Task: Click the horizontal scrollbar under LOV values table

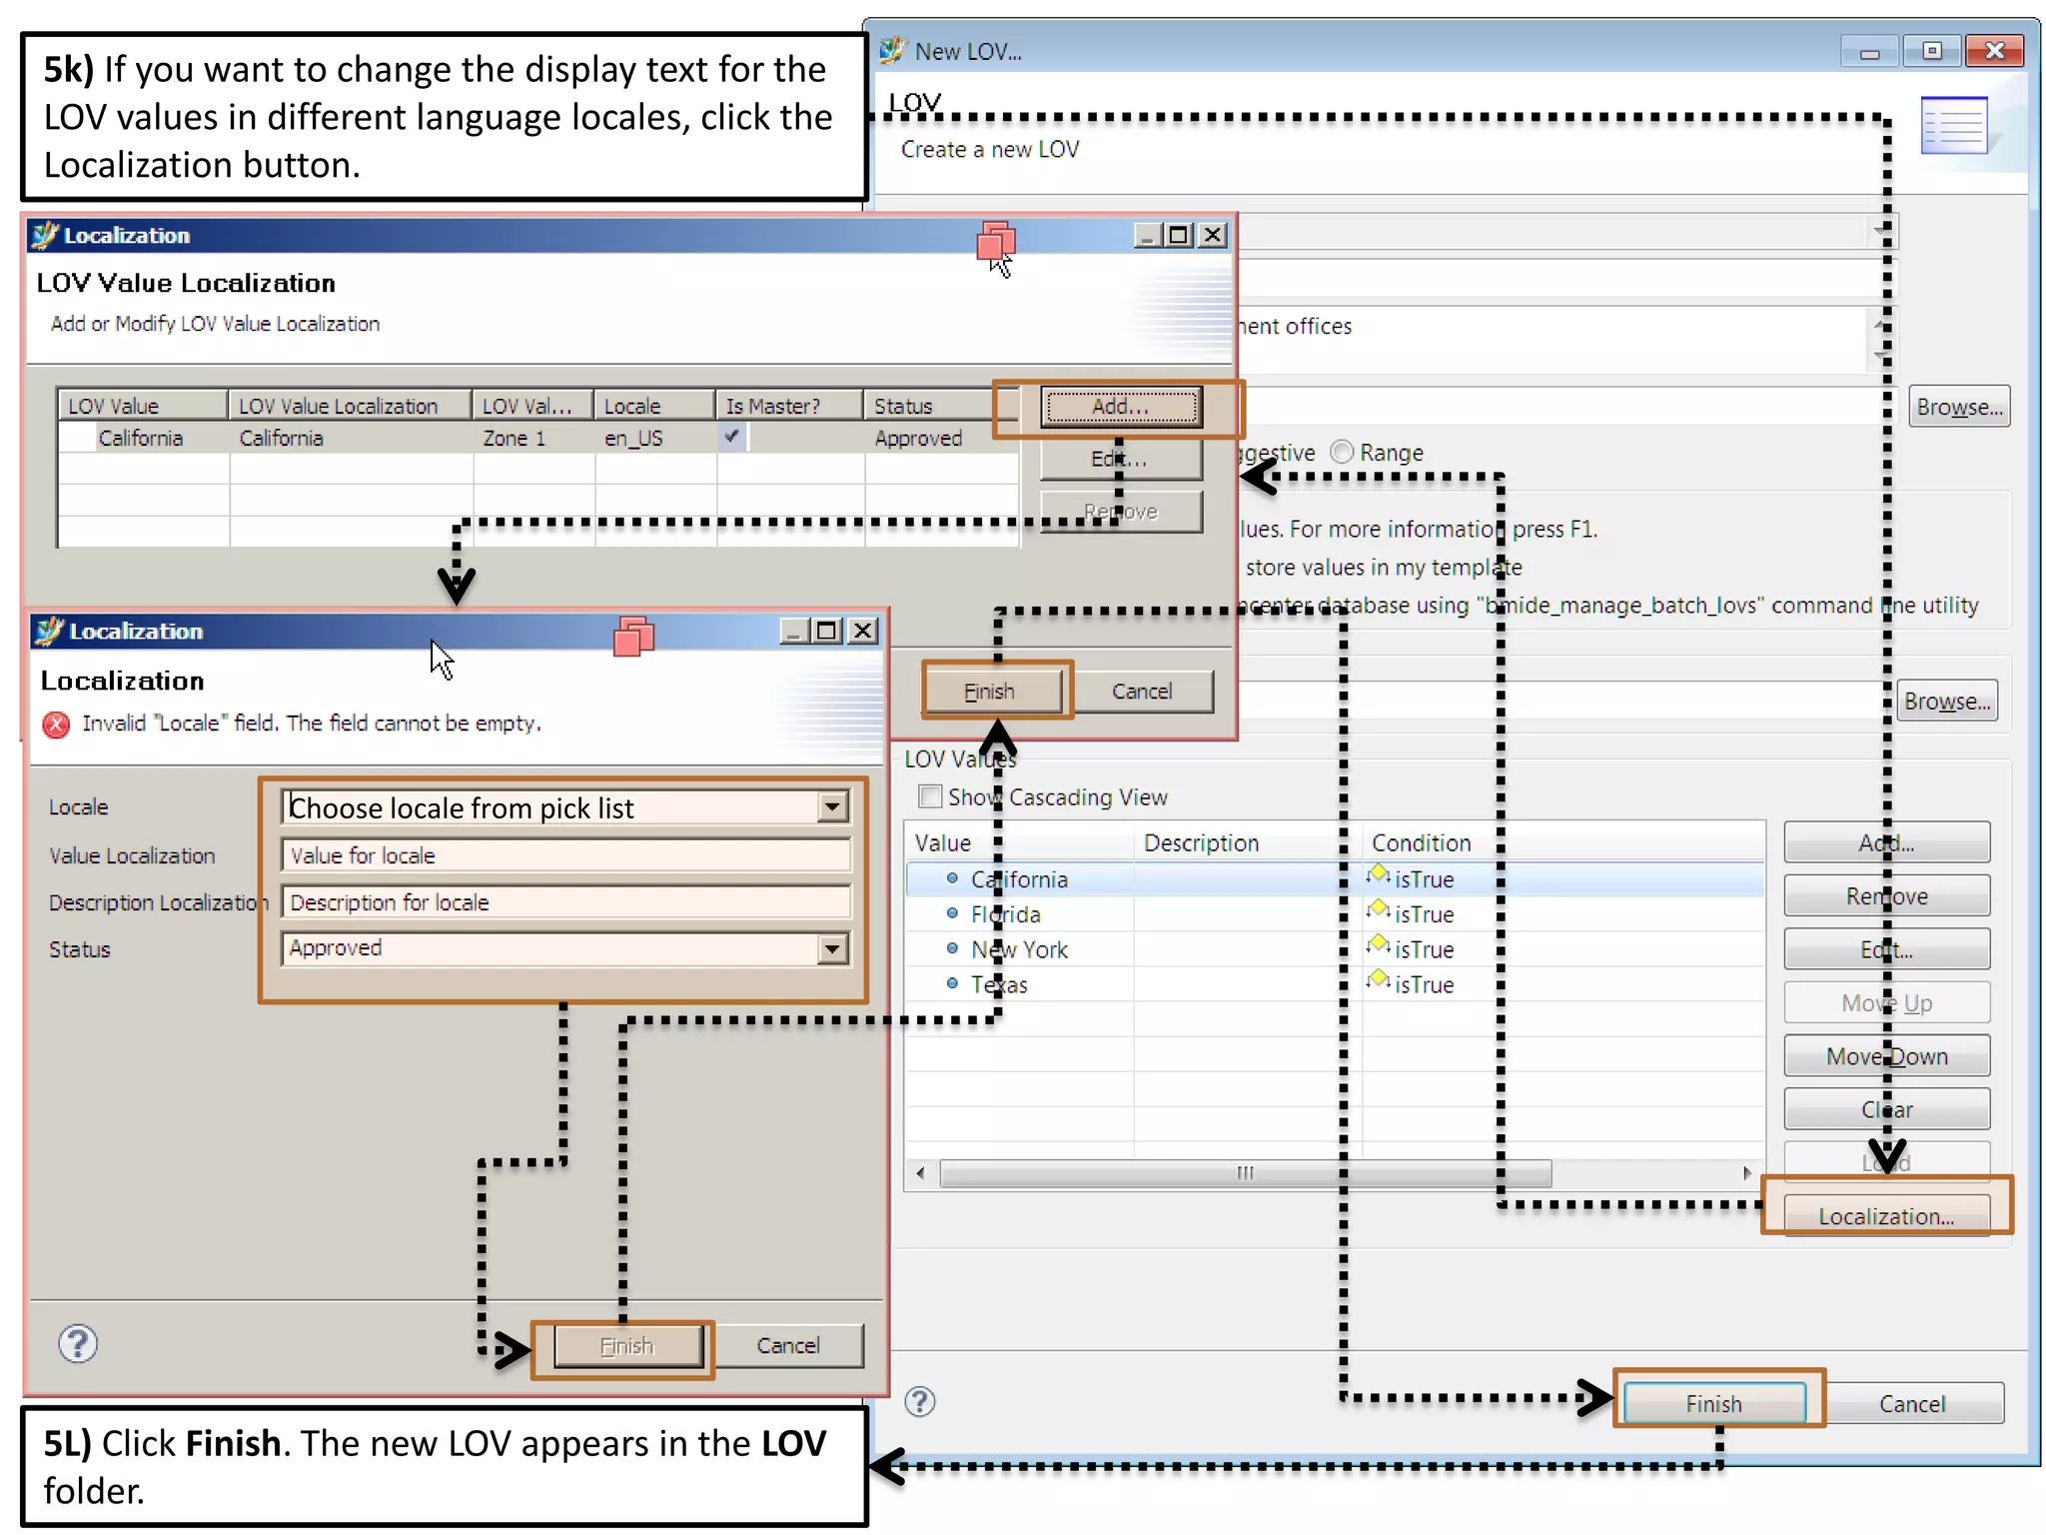Action: (x=1245, y=1172)
